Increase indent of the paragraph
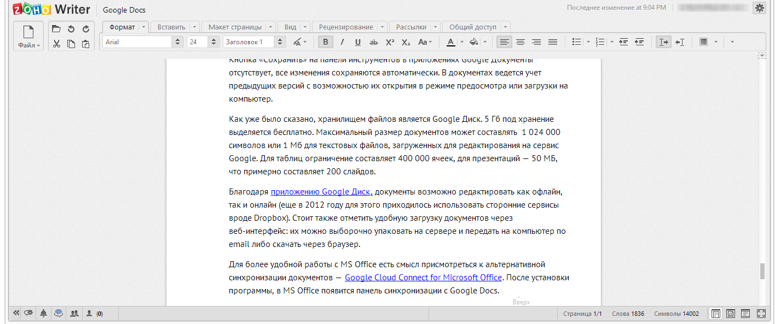This screenshot has height=324, width=775. coord(639,42)
